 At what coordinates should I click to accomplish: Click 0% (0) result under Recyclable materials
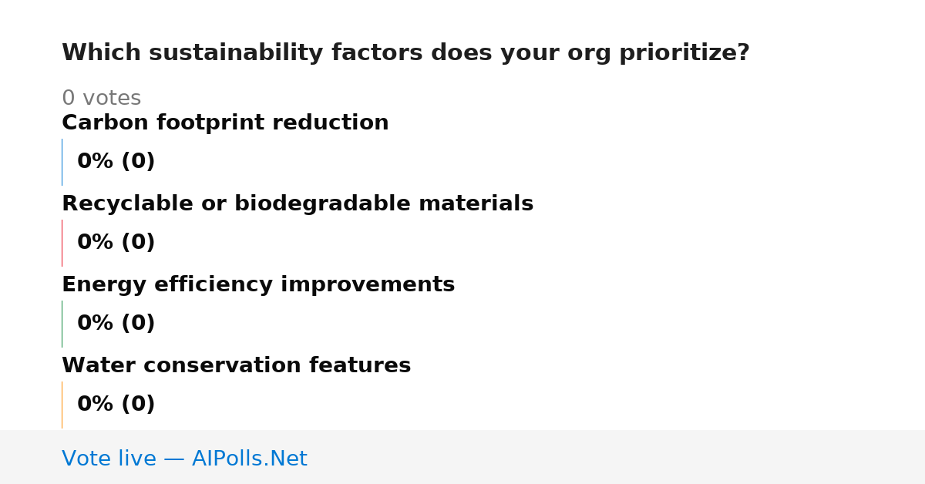[116, 243]
